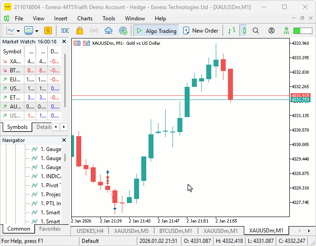Click the search magnifier icon
Image resolution: width=316 pixels, height=246 pixels.
click(256, 31)
